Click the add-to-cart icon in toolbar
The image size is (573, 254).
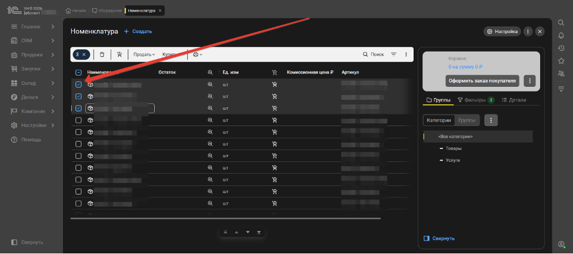119,55
